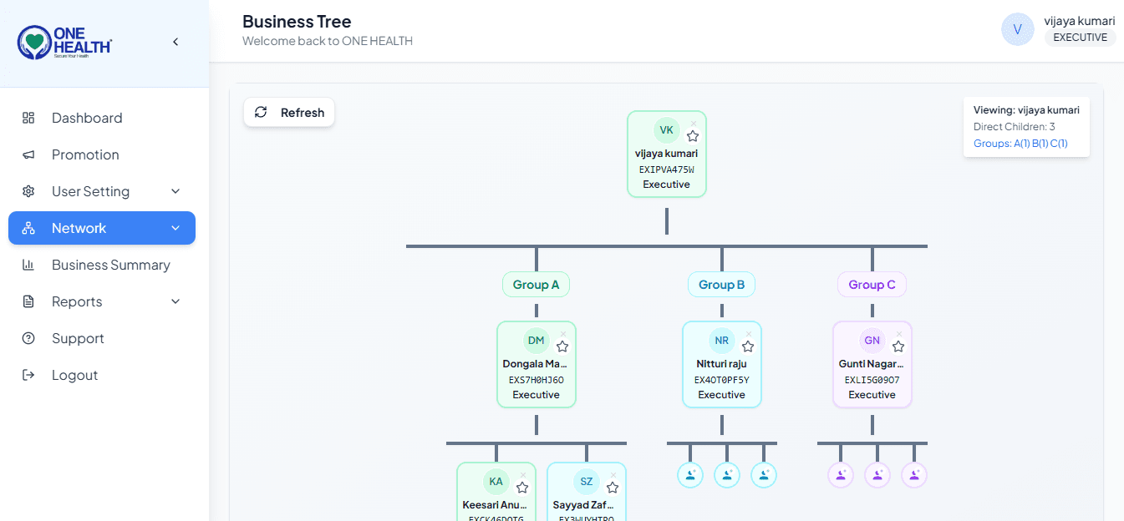This screenshot has width=1124, height=521.
Task: Toggle star on Sayyad Zaf... card
Action: (x=613, y=488)
